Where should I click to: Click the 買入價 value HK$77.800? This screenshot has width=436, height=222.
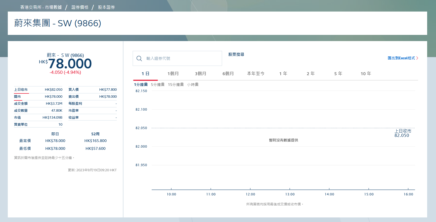(108, 90)
